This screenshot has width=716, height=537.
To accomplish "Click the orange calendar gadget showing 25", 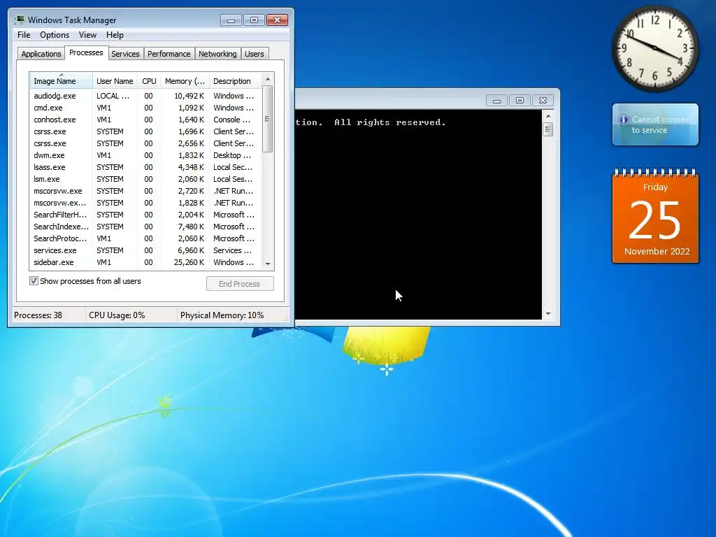I will [x=655, y=216].
